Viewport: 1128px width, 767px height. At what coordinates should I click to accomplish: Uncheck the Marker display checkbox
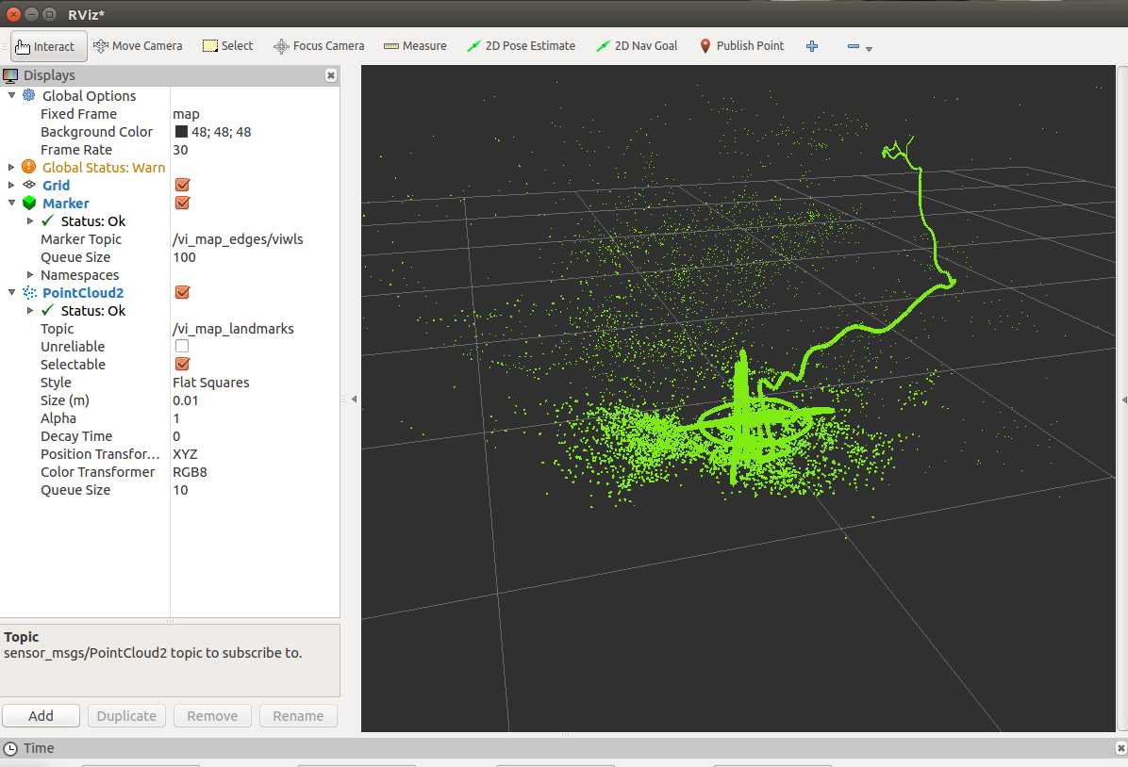pyautogui.click(x=182, y=203)
